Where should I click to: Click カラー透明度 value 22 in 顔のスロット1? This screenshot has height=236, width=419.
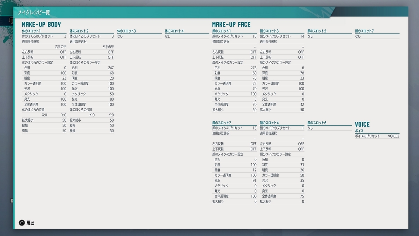(x=255, y=84)
